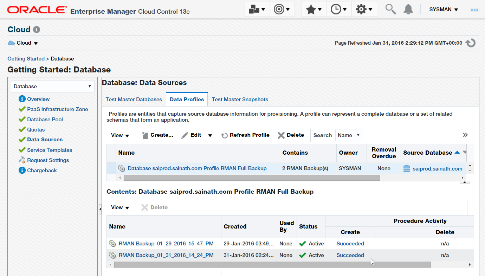
Task: Open the Setup gear menu
Action: (x=364, y=9)
